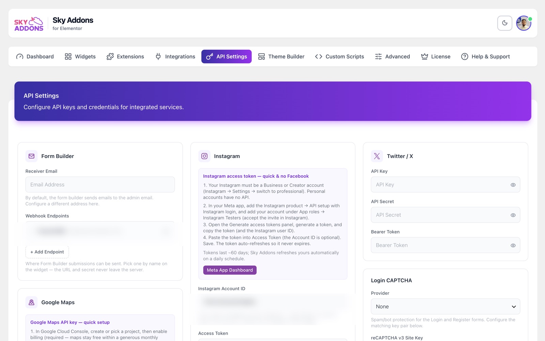Open the Integrations tab
This screenshot has height=341, width=545.
(175, 57)
